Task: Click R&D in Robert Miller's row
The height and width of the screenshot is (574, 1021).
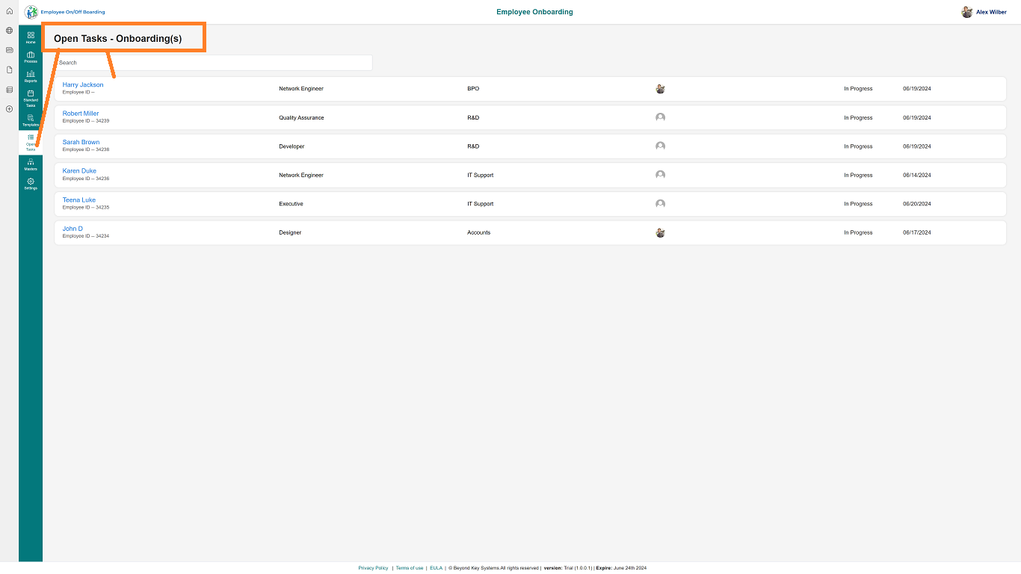Action: pos(473,118)
